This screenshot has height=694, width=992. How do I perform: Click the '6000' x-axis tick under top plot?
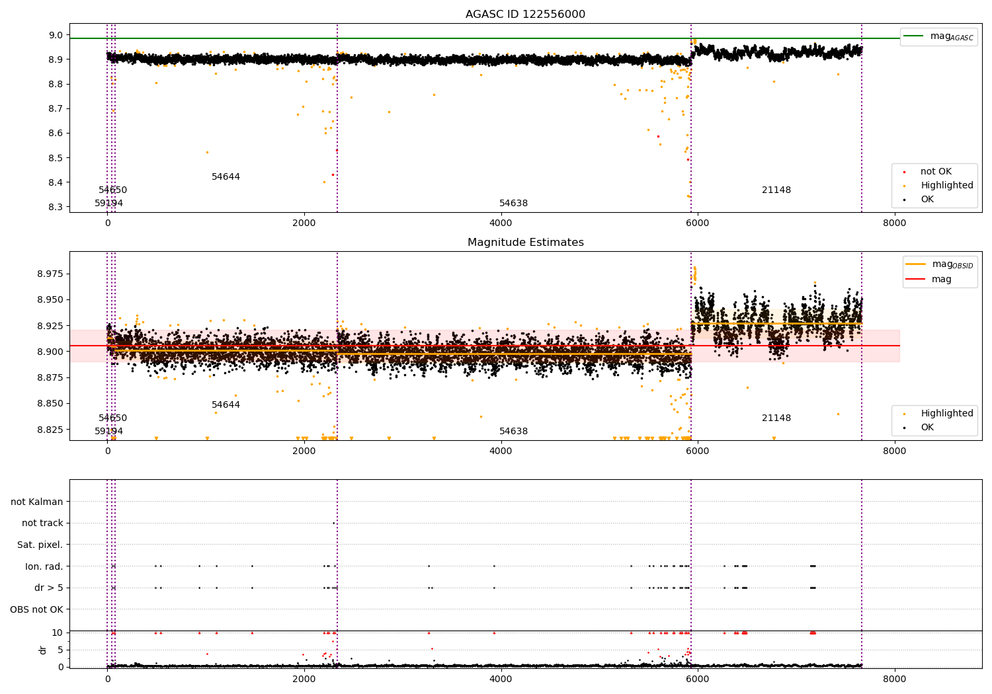tap(698, 223)
